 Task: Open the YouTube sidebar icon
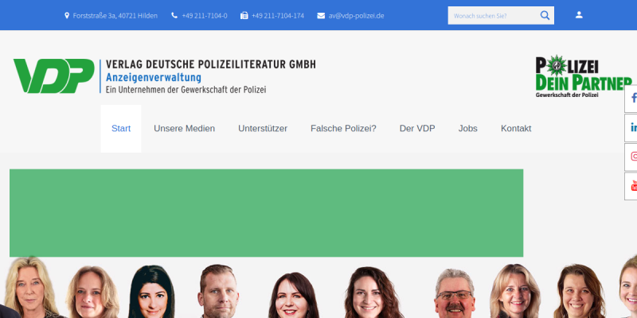click(632, 186)
